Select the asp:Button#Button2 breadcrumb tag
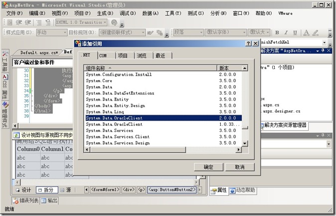336x216 pixels. point(172,190)
